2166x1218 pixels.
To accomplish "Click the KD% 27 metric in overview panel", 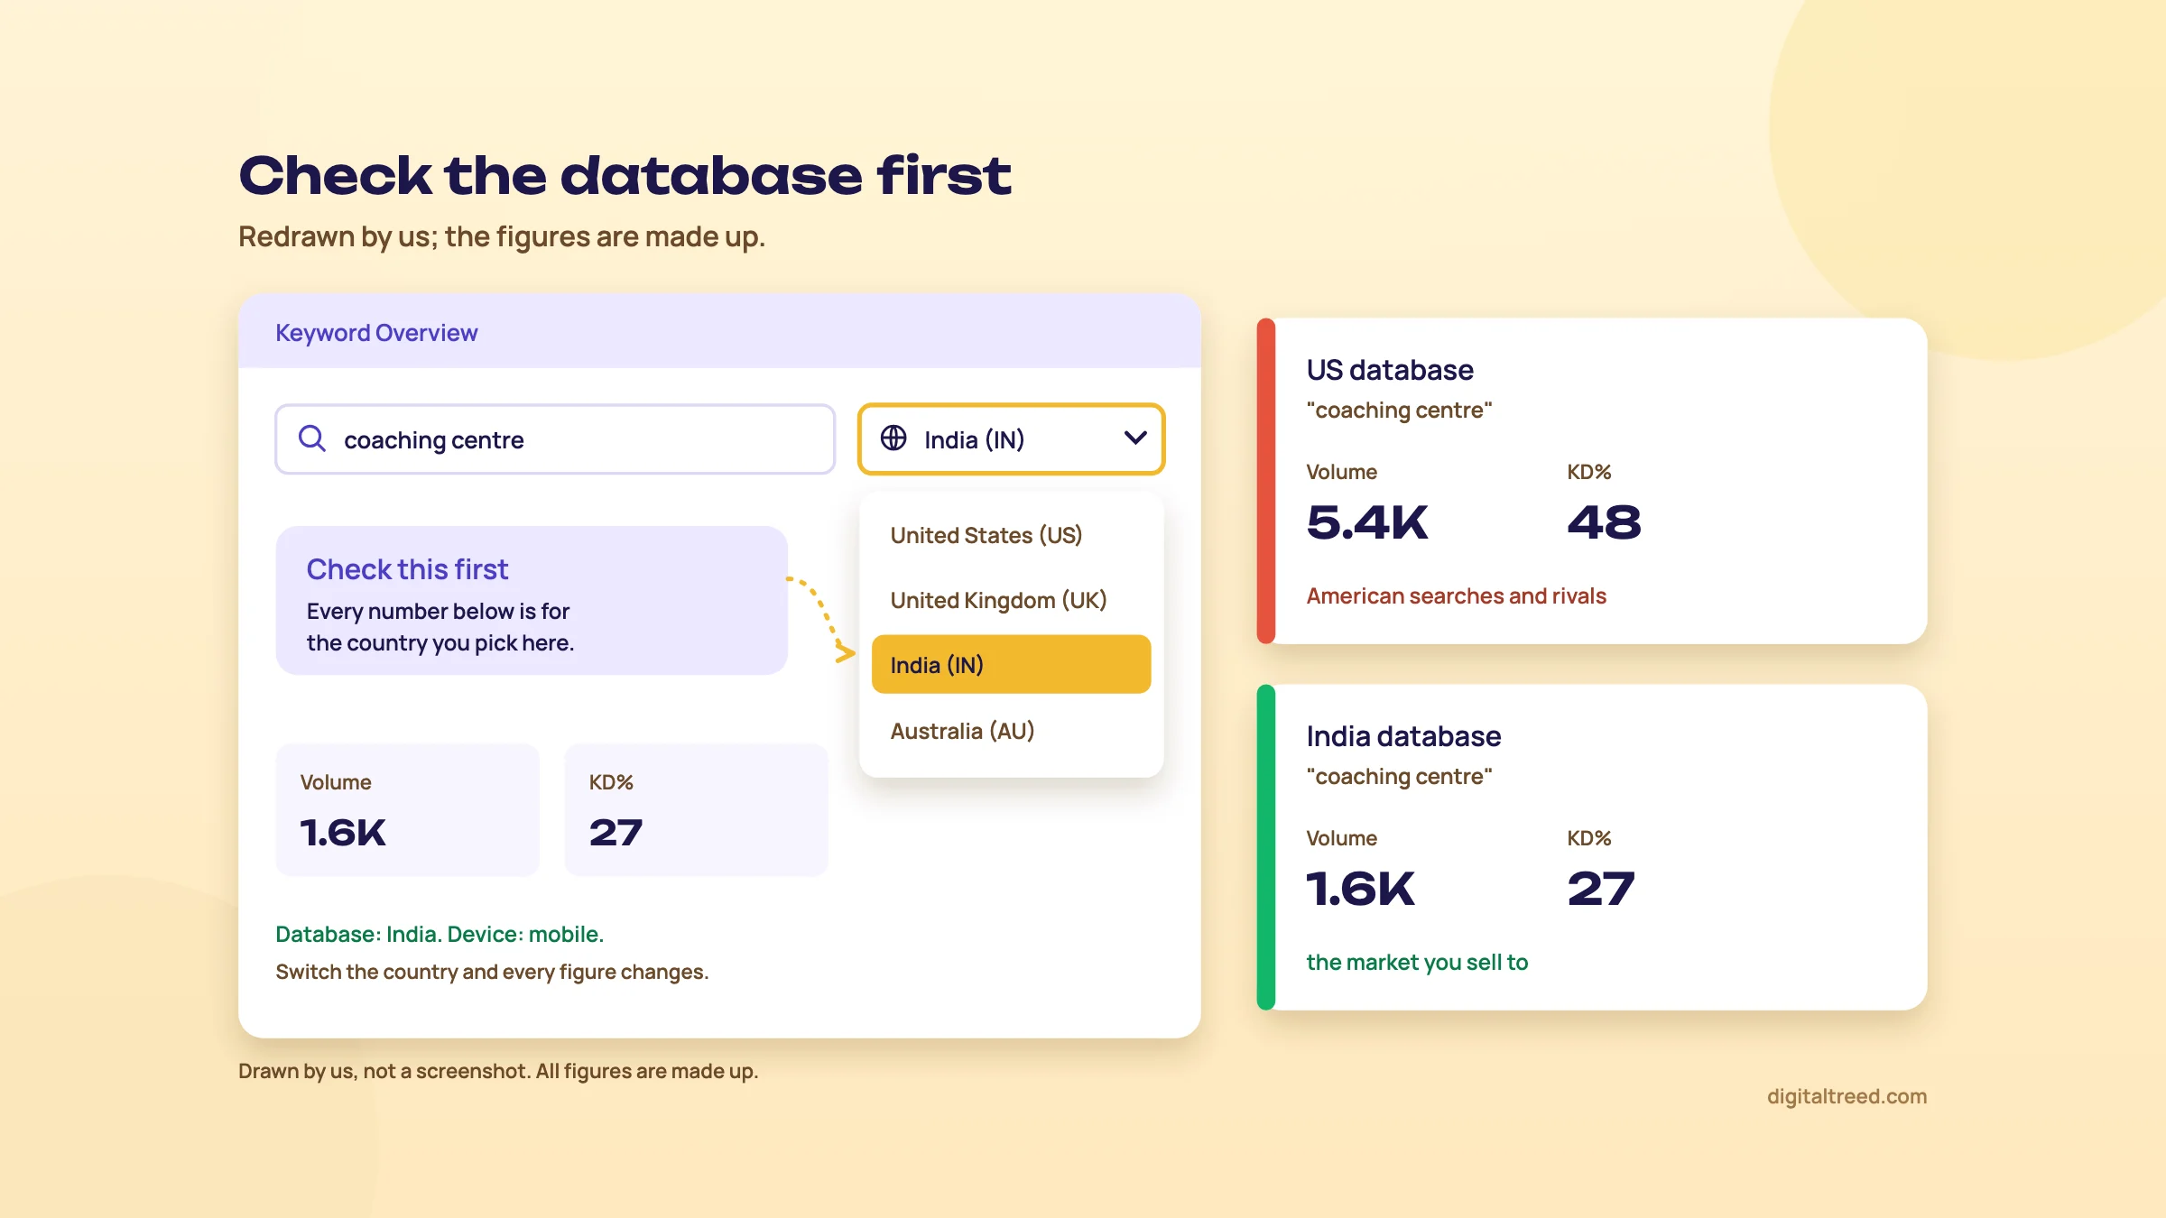I will pos(696,809).
